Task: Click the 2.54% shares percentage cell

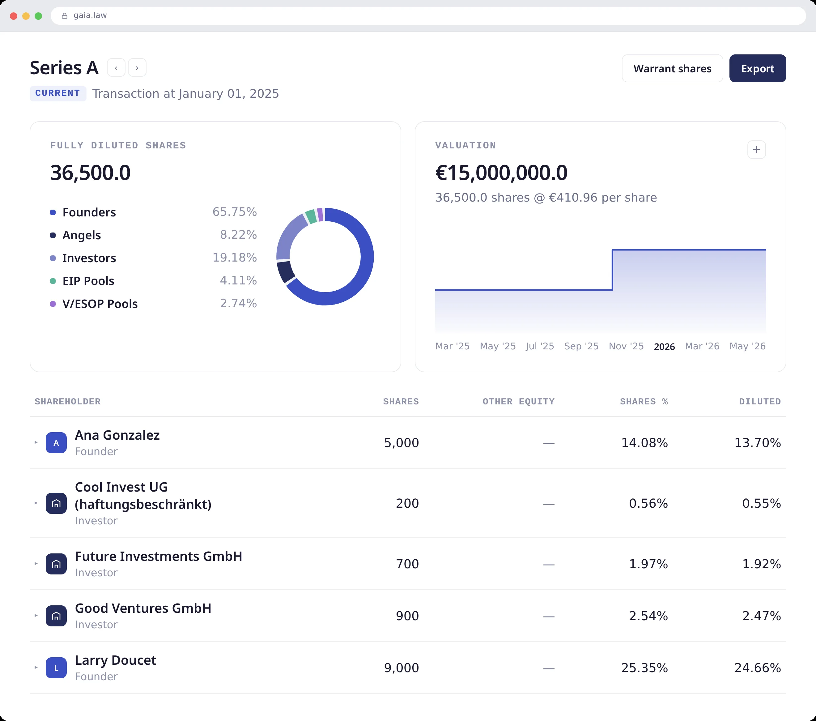Action: 648,616
